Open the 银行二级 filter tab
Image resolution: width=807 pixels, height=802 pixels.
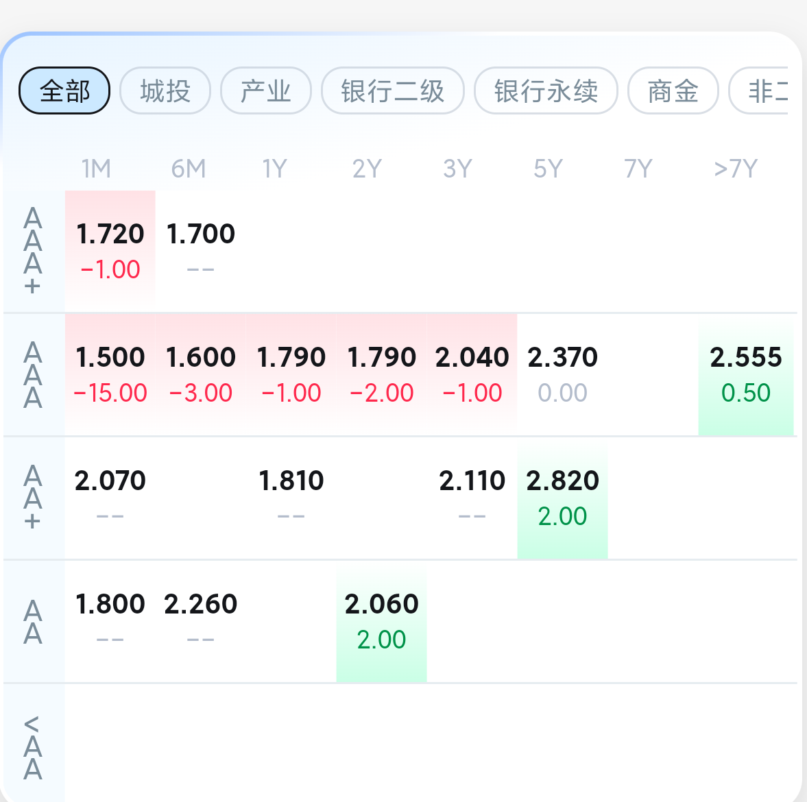(393, 90)
